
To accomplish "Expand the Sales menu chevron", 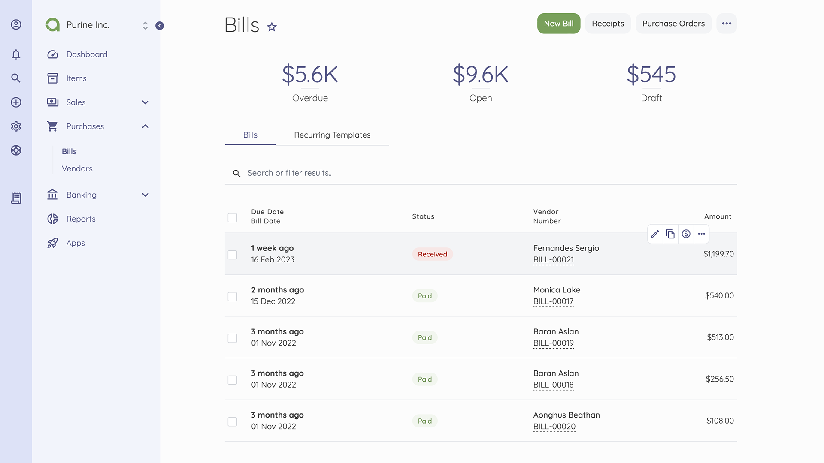I will 145,102.
